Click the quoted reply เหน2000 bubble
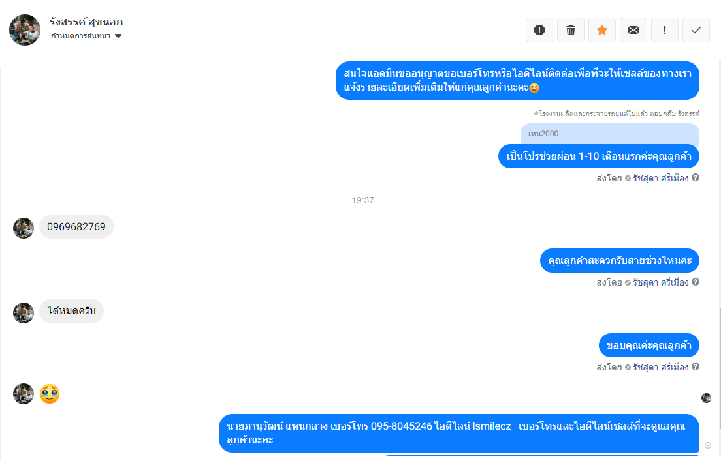 (x=610, y=134)
